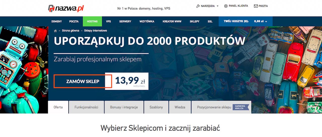Switch to the Funkcjonalności tab
322x137 pixels.
pyautogui.click(x=86, y=107)
